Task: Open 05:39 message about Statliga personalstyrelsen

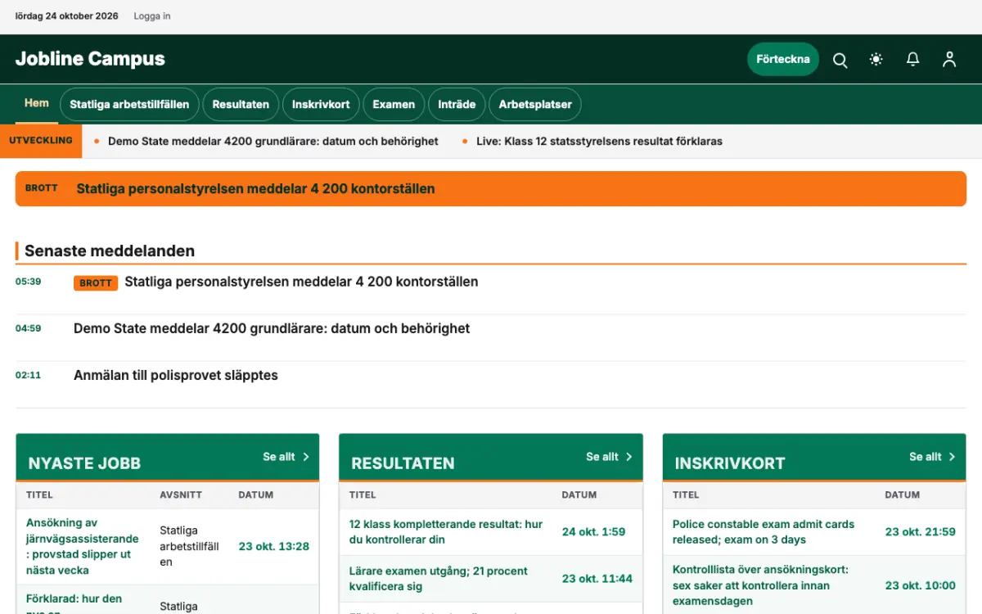Action: [301, 282]
